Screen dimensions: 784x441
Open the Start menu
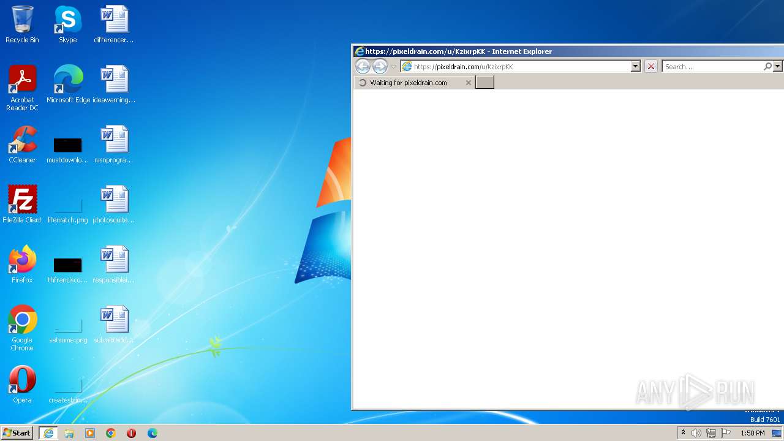coord(17,433)
